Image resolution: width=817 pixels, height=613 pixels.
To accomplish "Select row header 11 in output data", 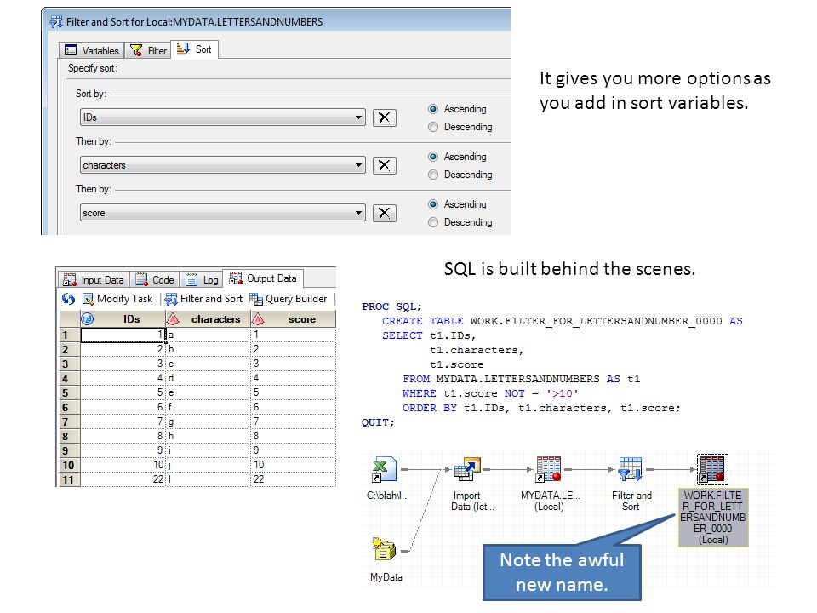I will (71, 479).
